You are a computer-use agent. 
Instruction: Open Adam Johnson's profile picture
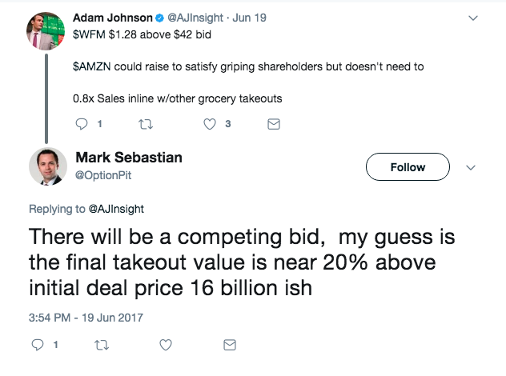46,31
